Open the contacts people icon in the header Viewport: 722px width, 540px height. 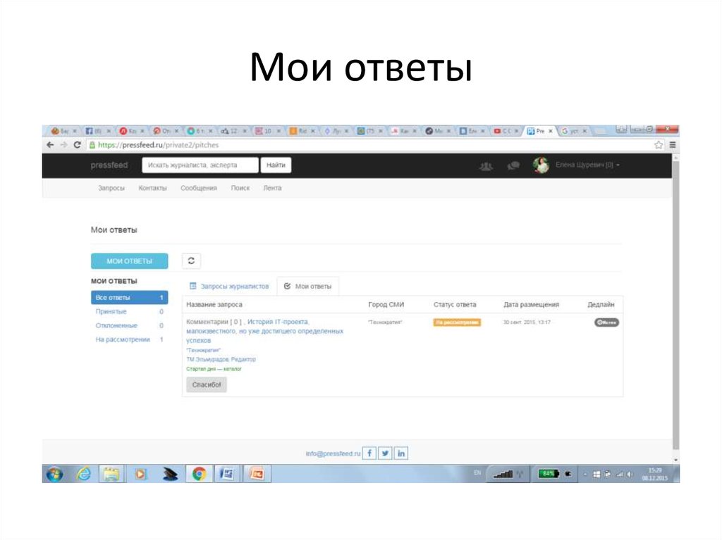point(486,165)
